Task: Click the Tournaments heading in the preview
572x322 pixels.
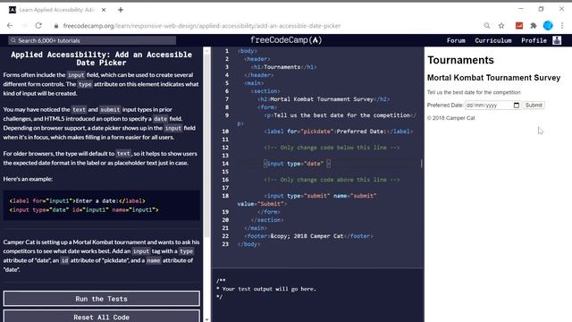Action: click(461, 60)
